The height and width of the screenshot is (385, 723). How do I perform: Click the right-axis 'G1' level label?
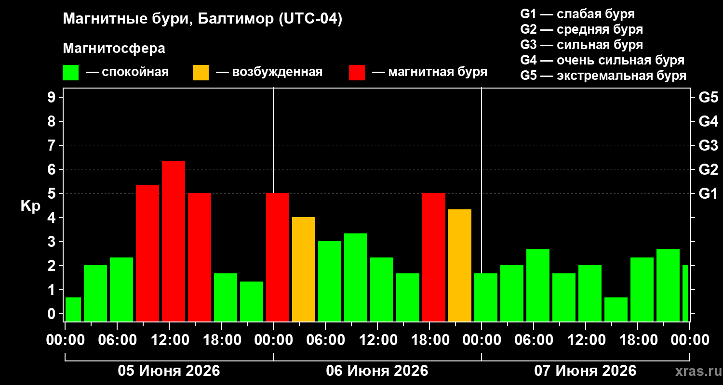[x=709, y=193]
